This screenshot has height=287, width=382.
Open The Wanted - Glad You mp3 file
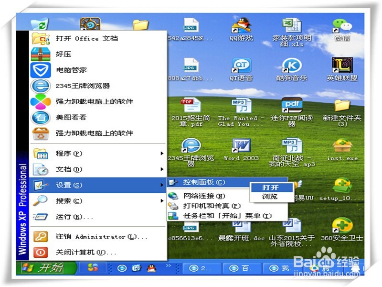(x=241, y=112)
